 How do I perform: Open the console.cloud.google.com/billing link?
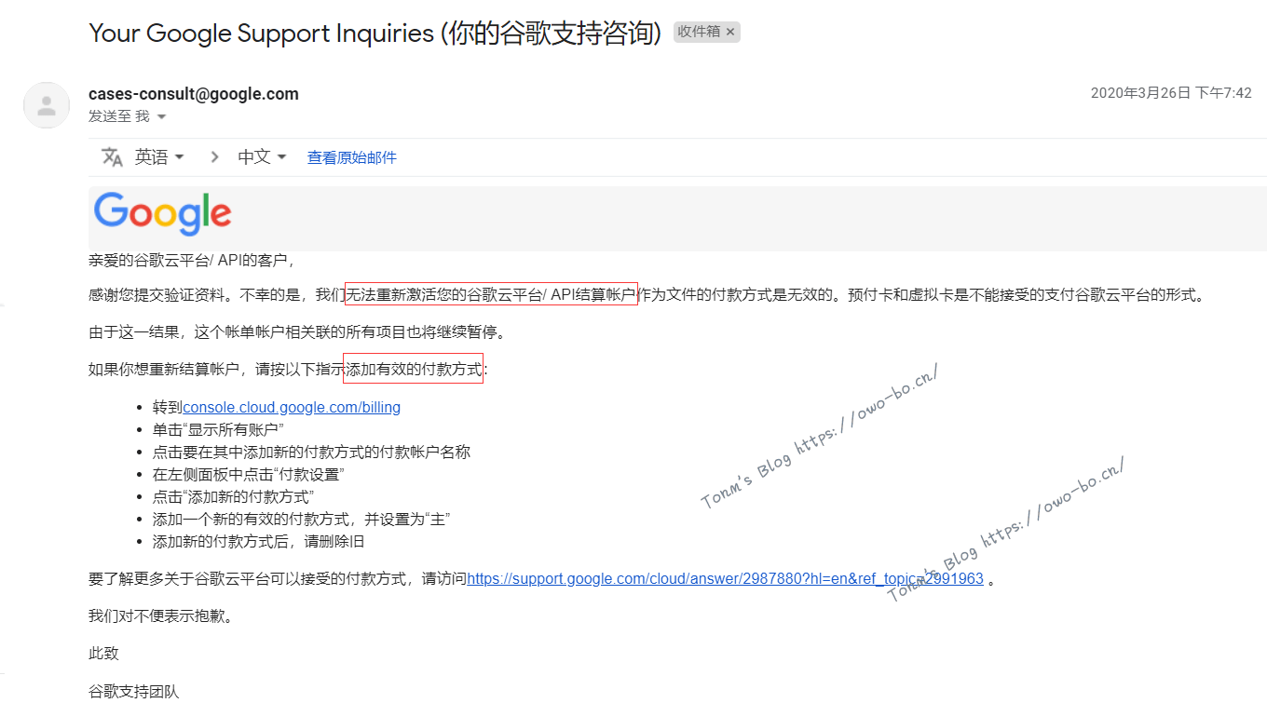click(x=292, y=407)
